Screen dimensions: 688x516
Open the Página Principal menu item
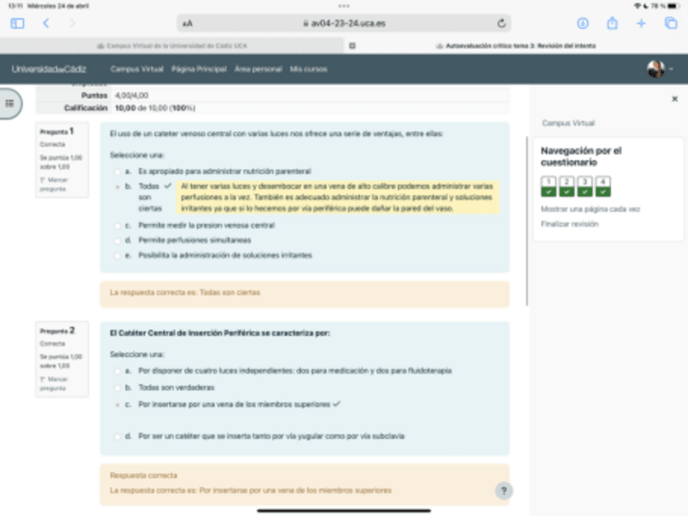click(x=199, y=69)
